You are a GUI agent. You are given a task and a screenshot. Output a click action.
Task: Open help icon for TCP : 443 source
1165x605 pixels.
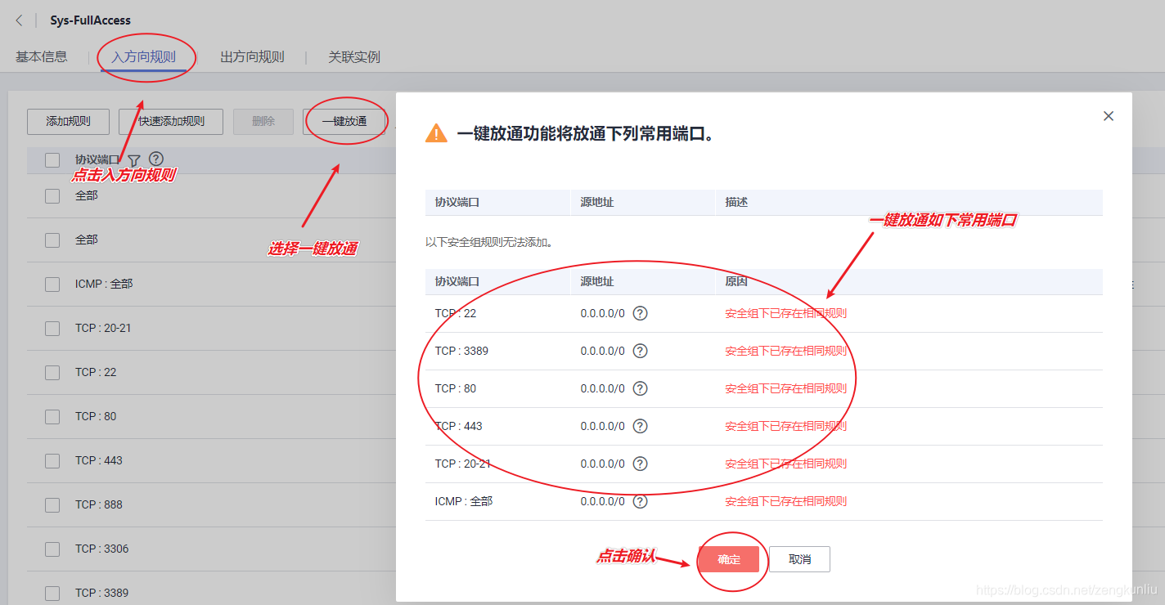[x=641, y=426]
